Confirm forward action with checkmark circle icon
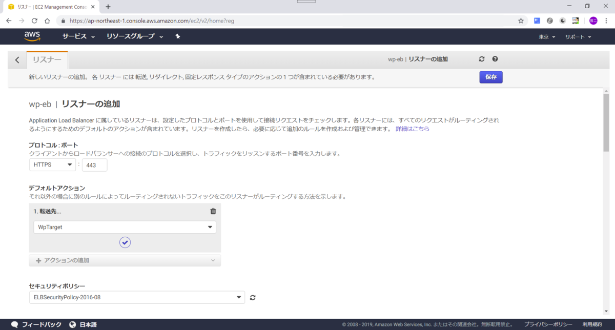This screenshot has width=615, height=330. pos(125,242)
